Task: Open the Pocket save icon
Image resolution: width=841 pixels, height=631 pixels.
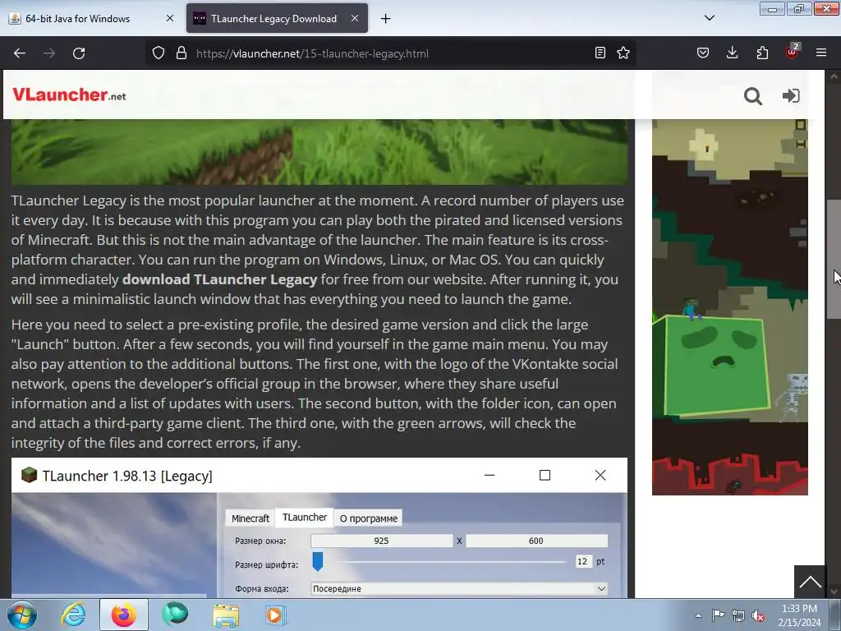Action: click(x=703, y=53)
